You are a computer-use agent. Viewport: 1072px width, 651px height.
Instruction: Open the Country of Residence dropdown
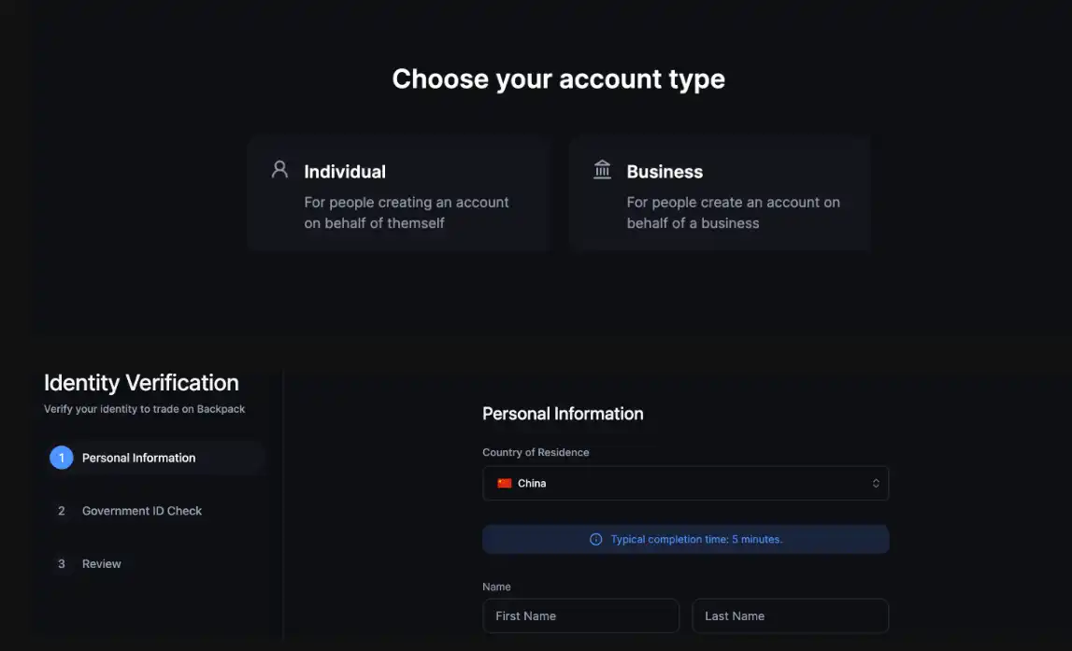pyautogui.click(x=684, y=484)
